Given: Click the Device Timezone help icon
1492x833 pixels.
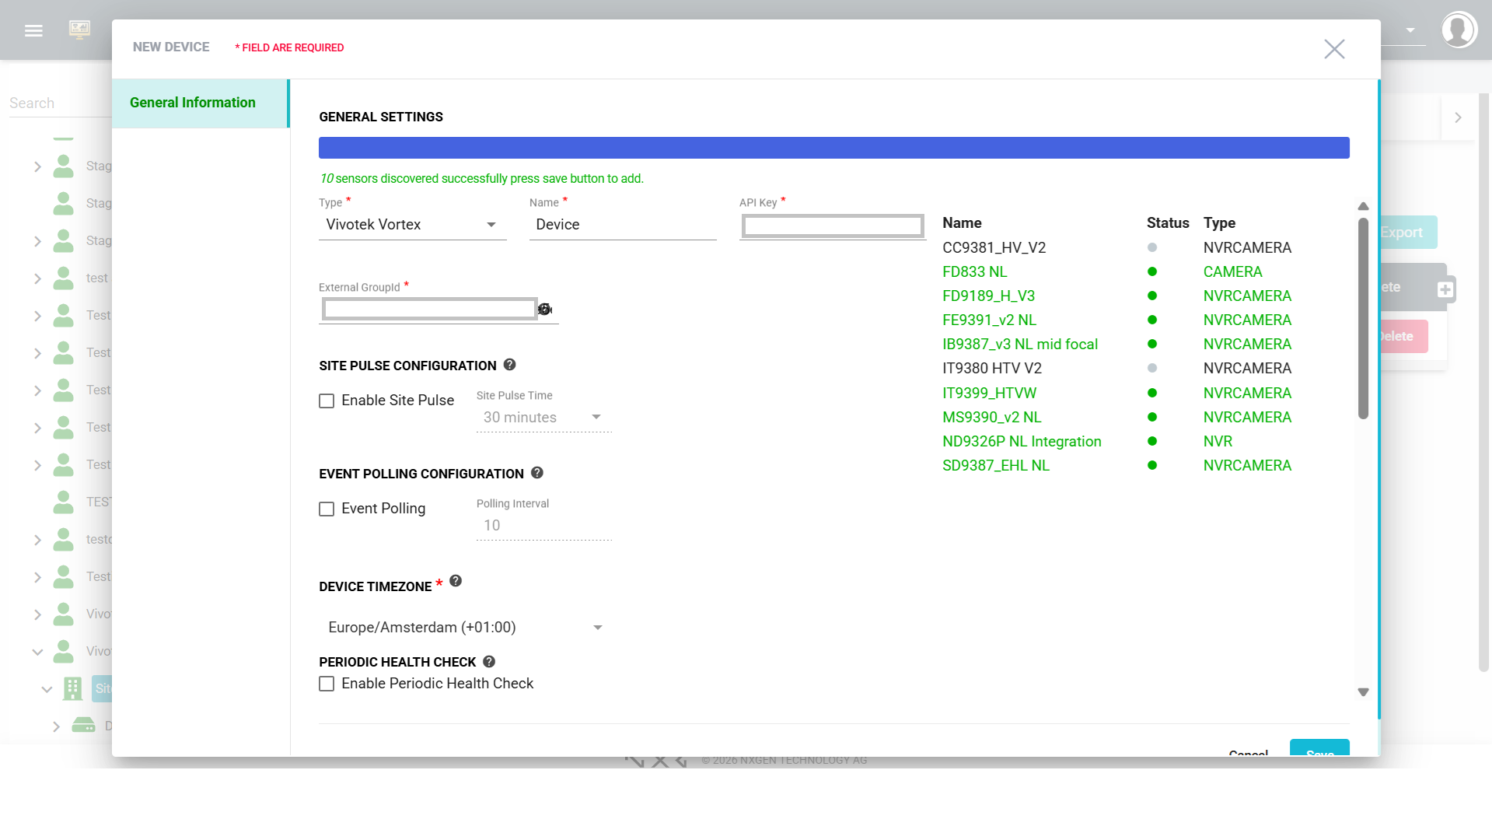Looking at the screenshot, I should coord(456,581).
